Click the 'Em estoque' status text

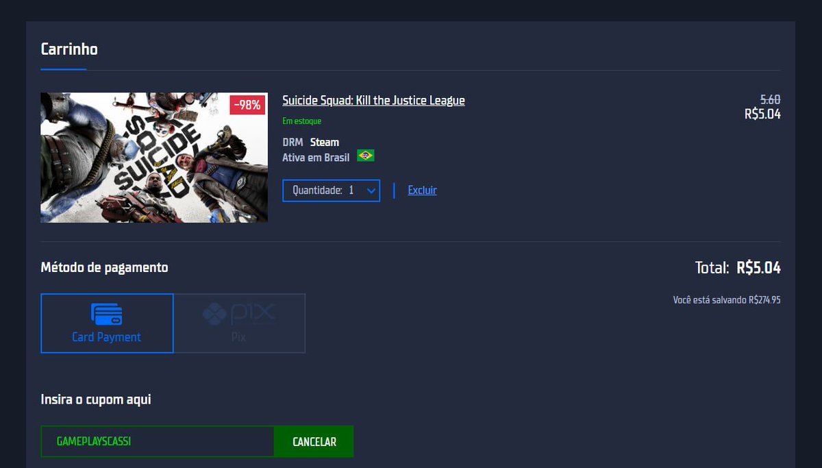[302, 121]
